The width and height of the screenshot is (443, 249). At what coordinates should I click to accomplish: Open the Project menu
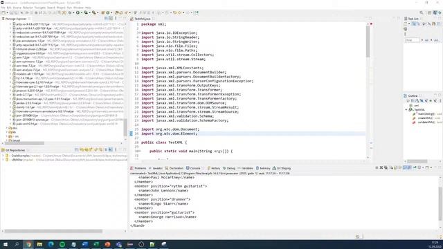coord(61,8)
